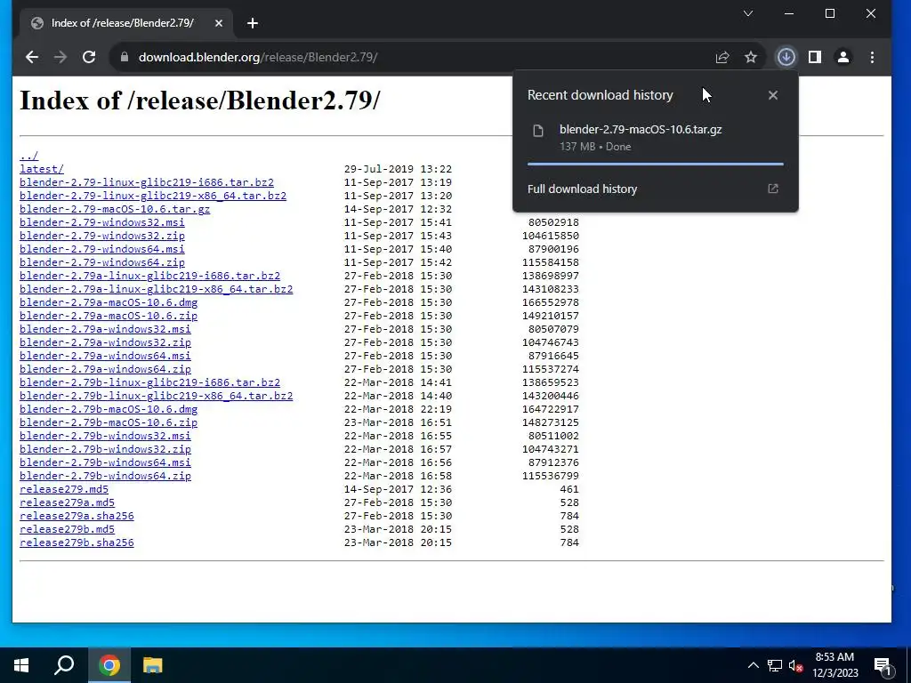Image resolution: width=911 pixels, height=683 pixels.
Task: Click the muted volume tray icon
Action: click(796, 665)
